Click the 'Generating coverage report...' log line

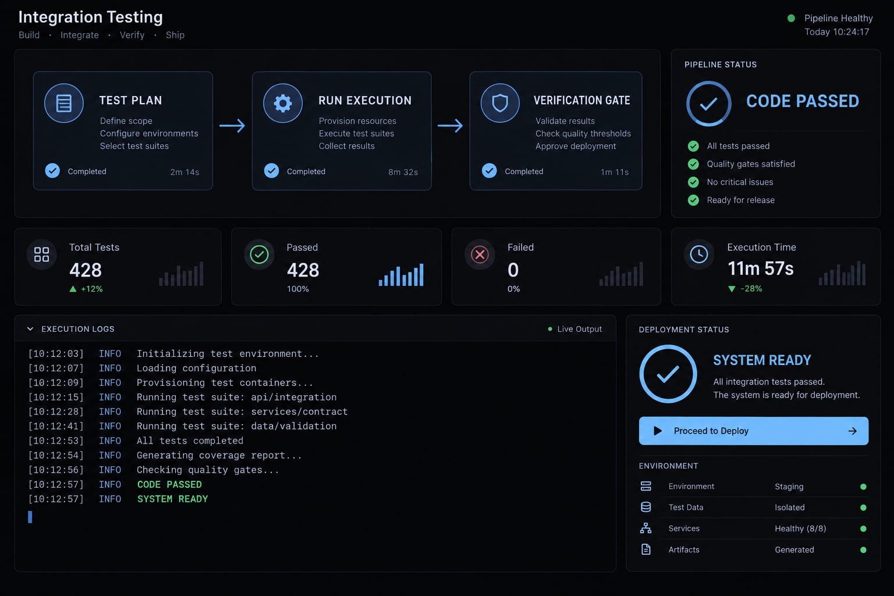(x=219, y=455)
